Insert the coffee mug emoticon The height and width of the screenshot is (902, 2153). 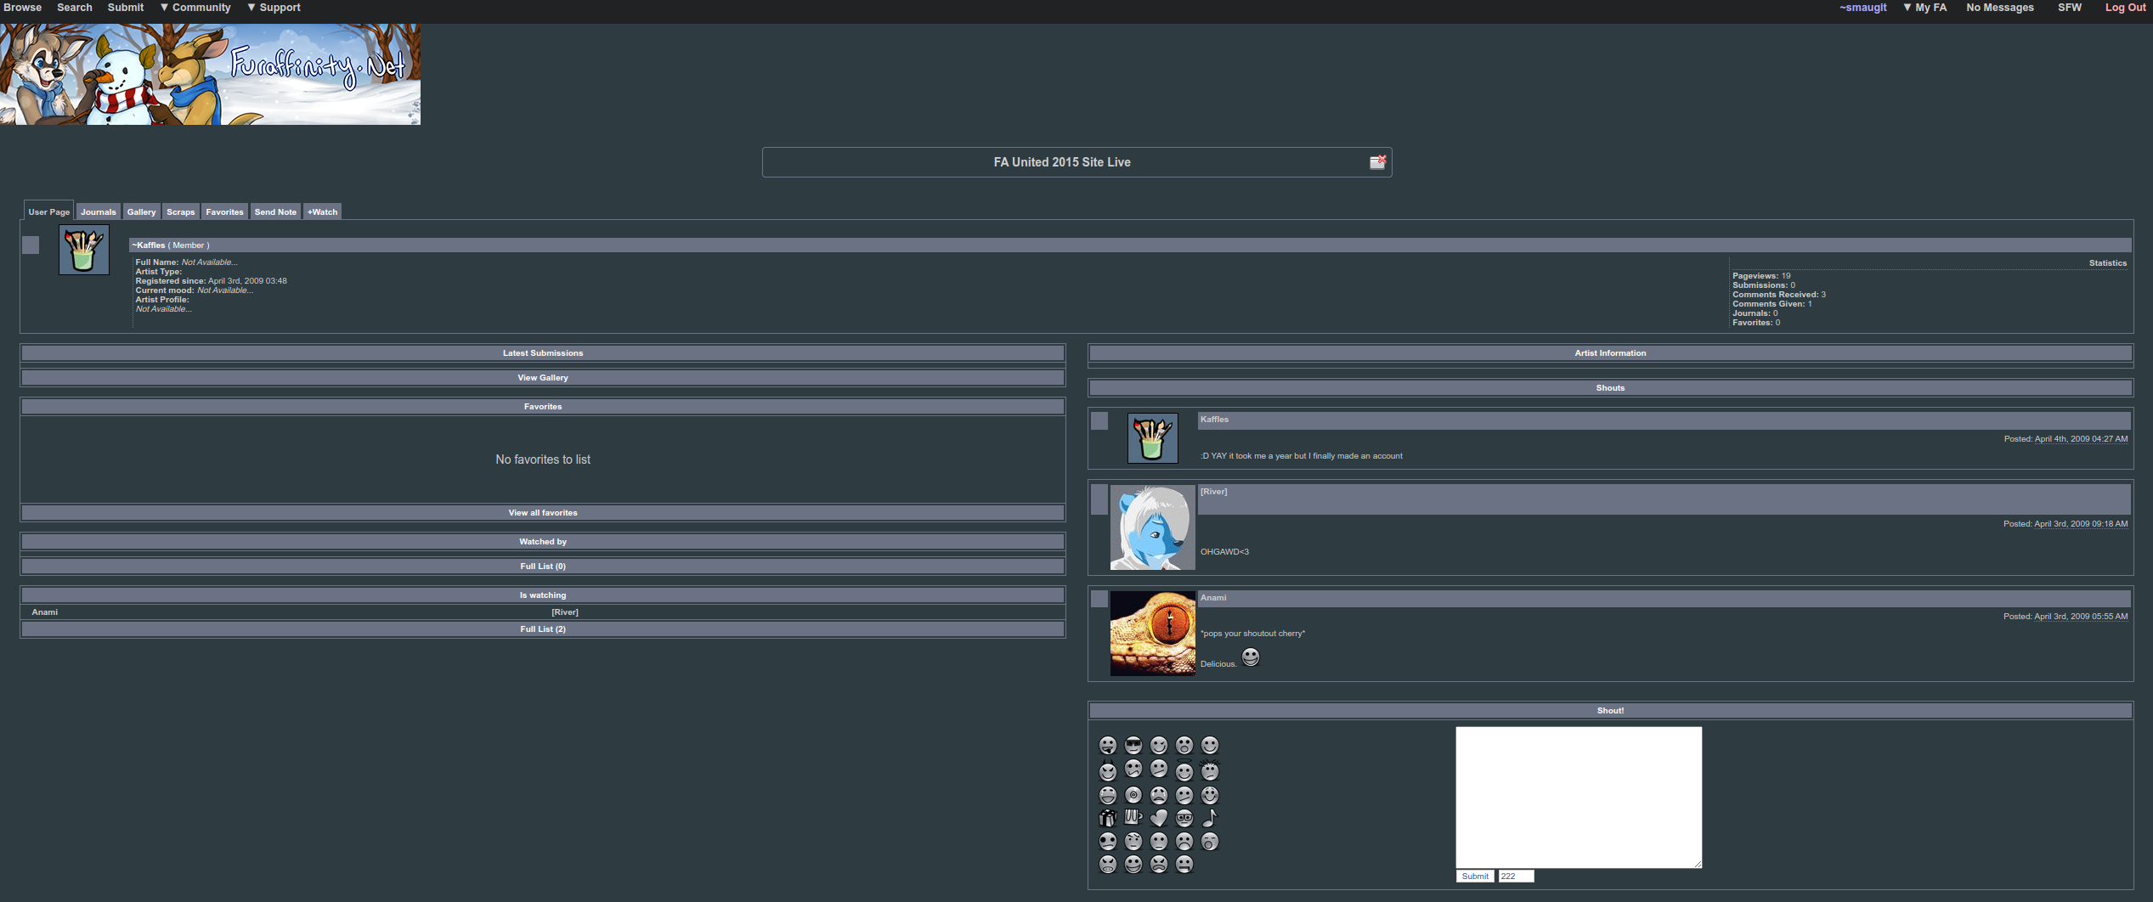coord(1133,817)
